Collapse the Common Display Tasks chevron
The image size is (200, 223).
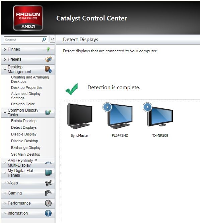coord(5,113)
